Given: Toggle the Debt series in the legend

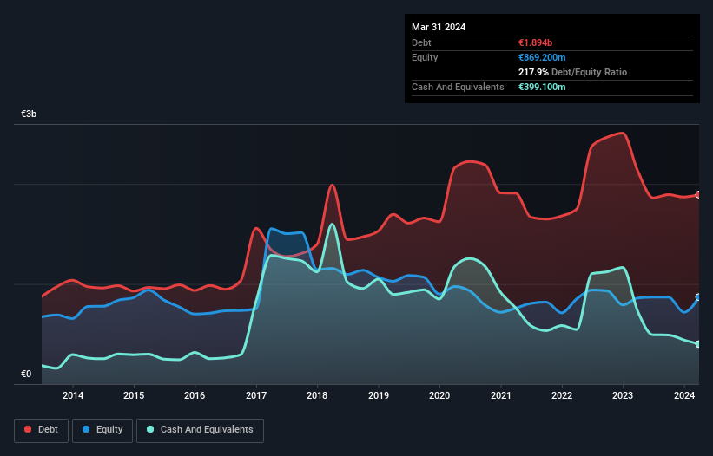Looking at the screenshot, I should point(42,430).
